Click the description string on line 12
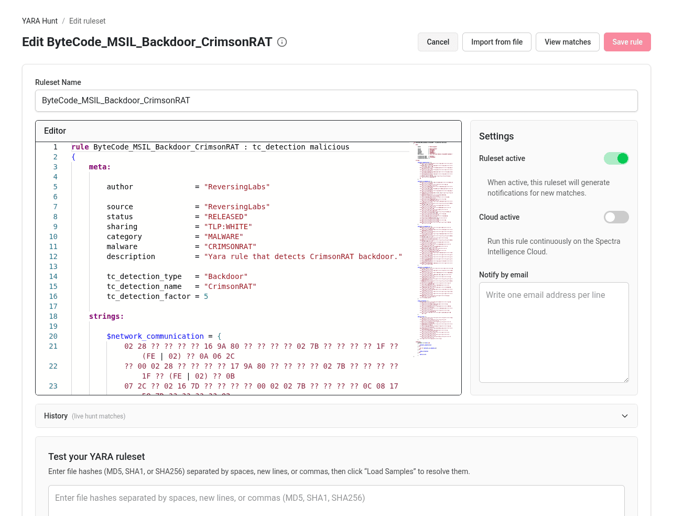This screenshot has height=516, width=694. click(x=303, y=256)
